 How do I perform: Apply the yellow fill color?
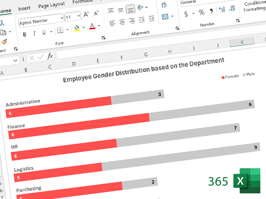[x=77, y=28]
